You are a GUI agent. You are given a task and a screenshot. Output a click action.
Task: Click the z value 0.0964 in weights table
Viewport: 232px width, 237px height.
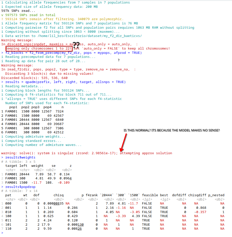[x=66, y=178]
